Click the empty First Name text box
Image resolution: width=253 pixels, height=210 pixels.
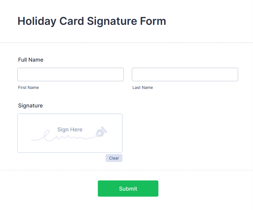pos(70,74)
